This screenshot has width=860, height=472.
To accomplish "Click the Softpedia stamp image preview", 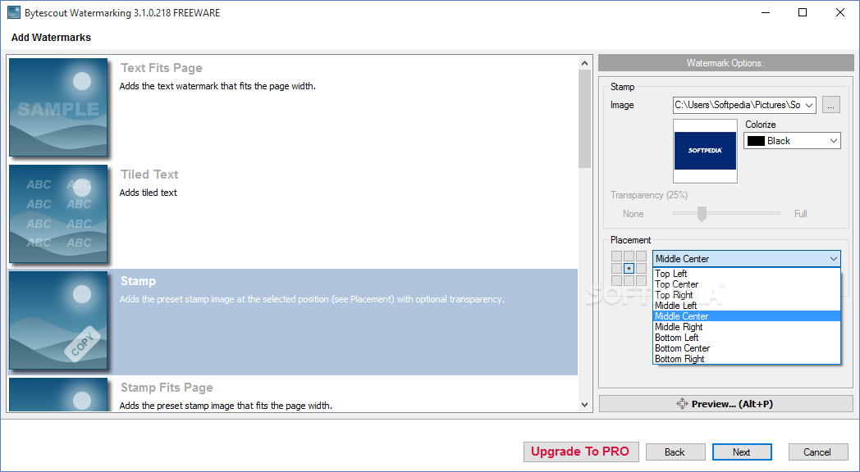I will pos(705,151).
